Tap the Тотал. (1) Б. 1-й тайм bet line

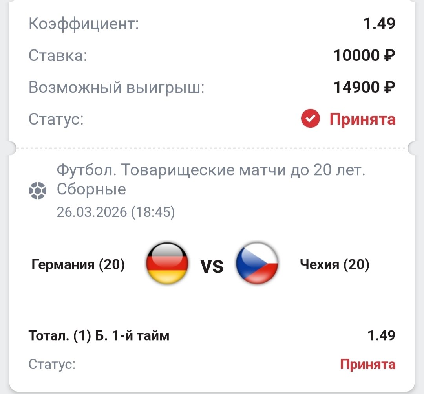99,336
